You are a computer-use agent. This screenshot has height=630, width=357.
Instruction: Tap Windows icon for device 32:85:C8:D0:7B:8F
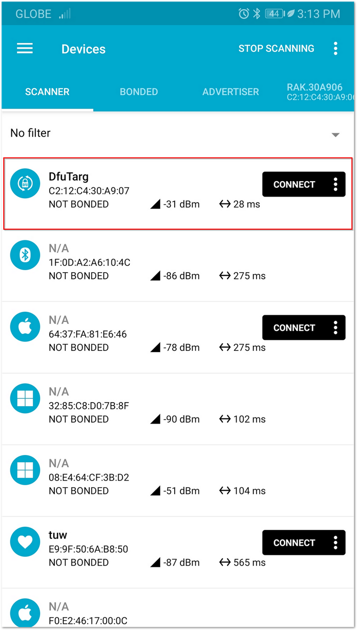point(25,399)
